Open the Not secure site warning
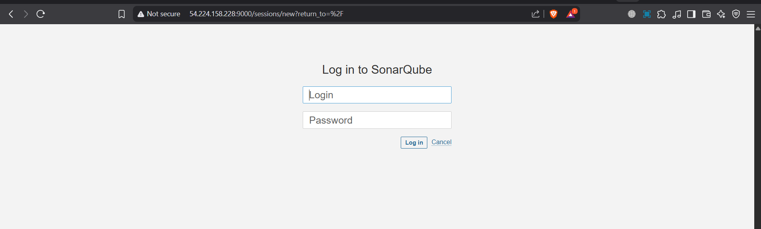This screenshot has width=761, height=229. point(159,14)
